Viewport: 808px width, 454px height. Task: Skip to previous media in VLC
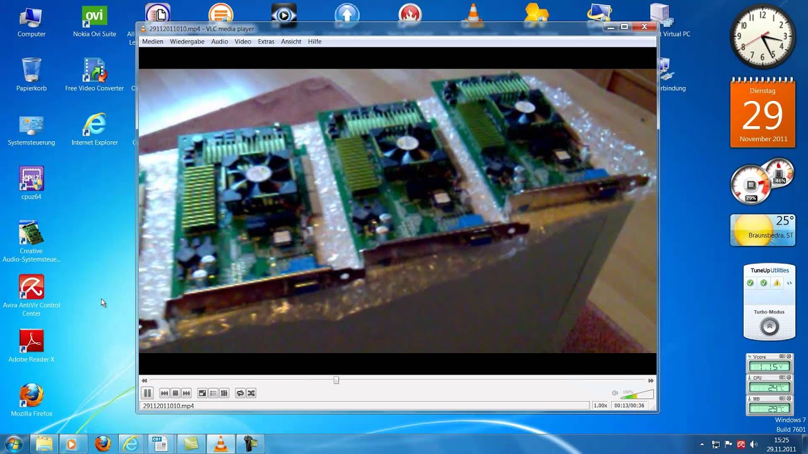[x=164, y=393]
